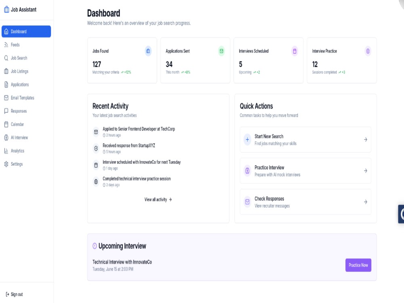This screenshot has height=303, width=404.
Task: Open the Check Responses quick action
Action: pyautogui.click(x=305, y=202)
